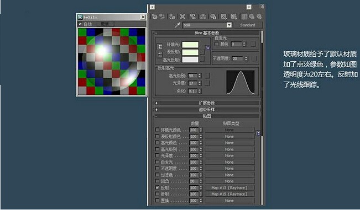This screenshot has width=360, height=210.
Task: Click the Make Material Copy icon
Action: pos(192,17)
